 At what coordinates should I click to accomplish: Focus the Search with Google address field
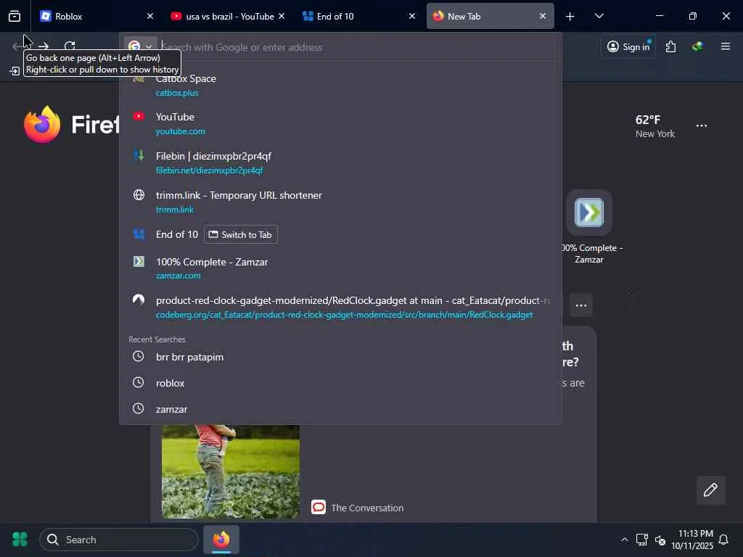(x=359, y=47)
